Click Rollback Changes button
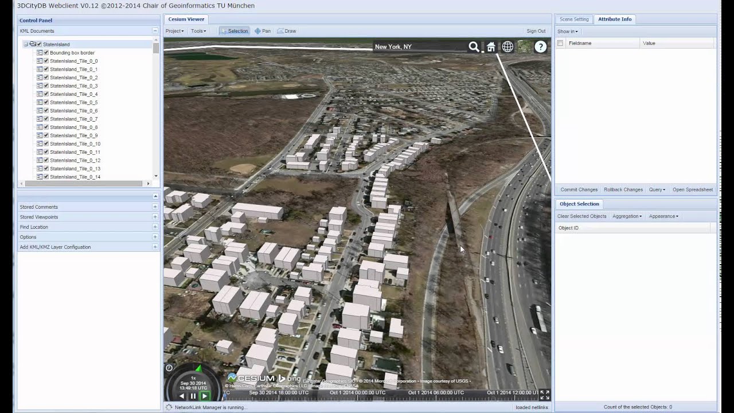This screenshot has height=413, width=734. coord(623,190)
